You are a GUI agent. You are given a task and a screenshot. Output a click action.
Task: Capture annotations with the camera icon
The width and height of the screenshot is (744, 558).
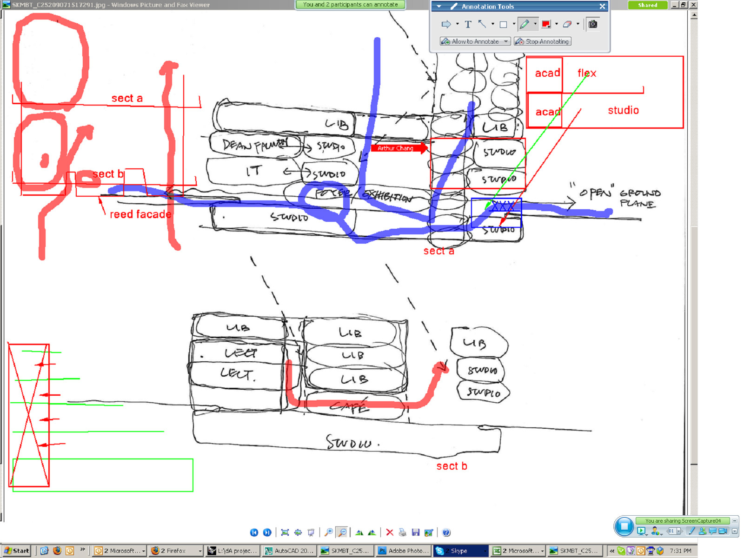592,24
